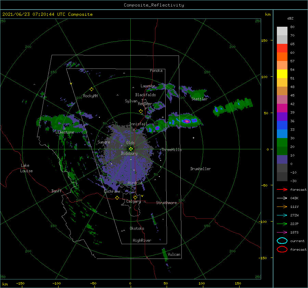Click the Drumheller label
308x288 pixels.
(x=201, y=169)
